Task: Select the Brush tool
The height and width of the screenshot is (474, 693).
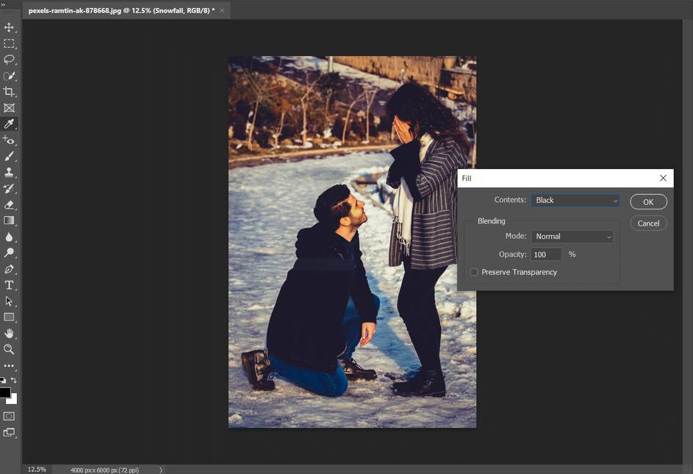Action: 10,156
